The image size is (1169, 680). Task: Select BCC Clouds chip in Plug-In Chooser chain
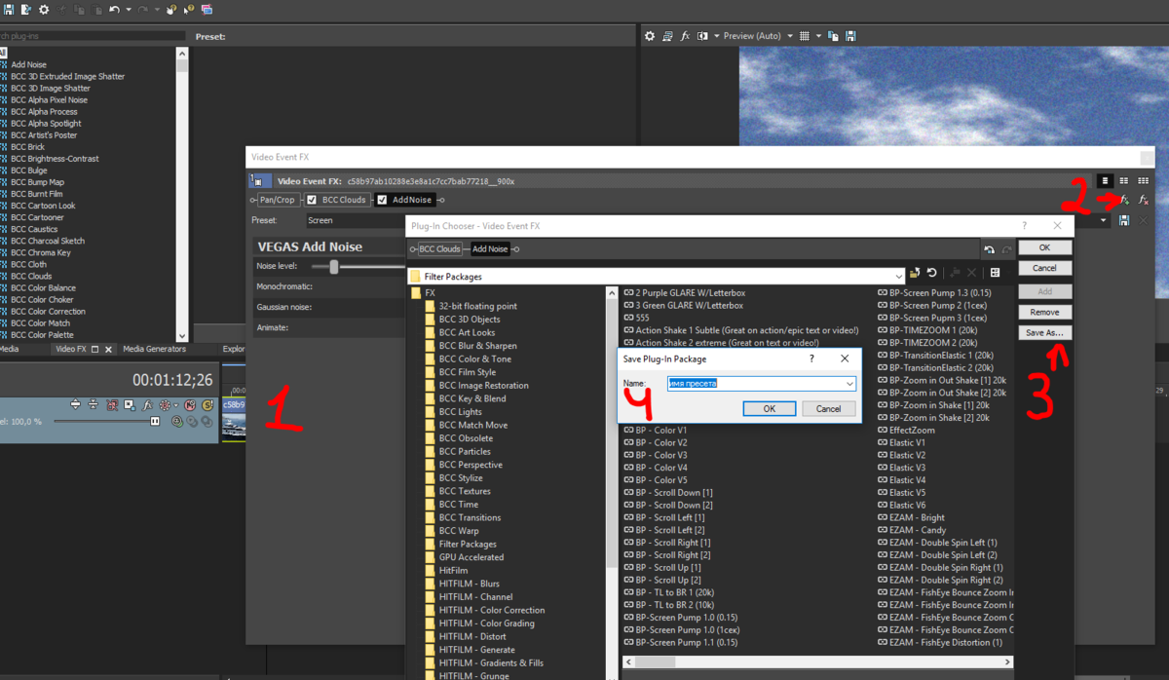tap(439, 249)
